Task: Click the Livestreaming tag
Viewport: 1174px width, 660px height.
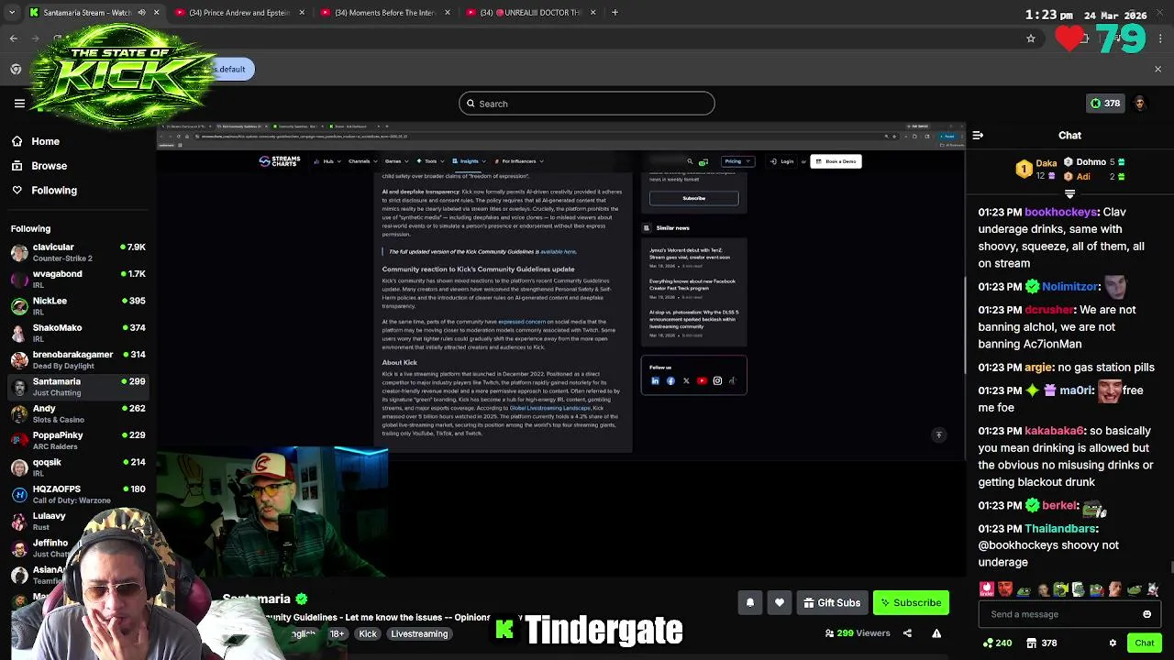Action: (x=419, y=633)
